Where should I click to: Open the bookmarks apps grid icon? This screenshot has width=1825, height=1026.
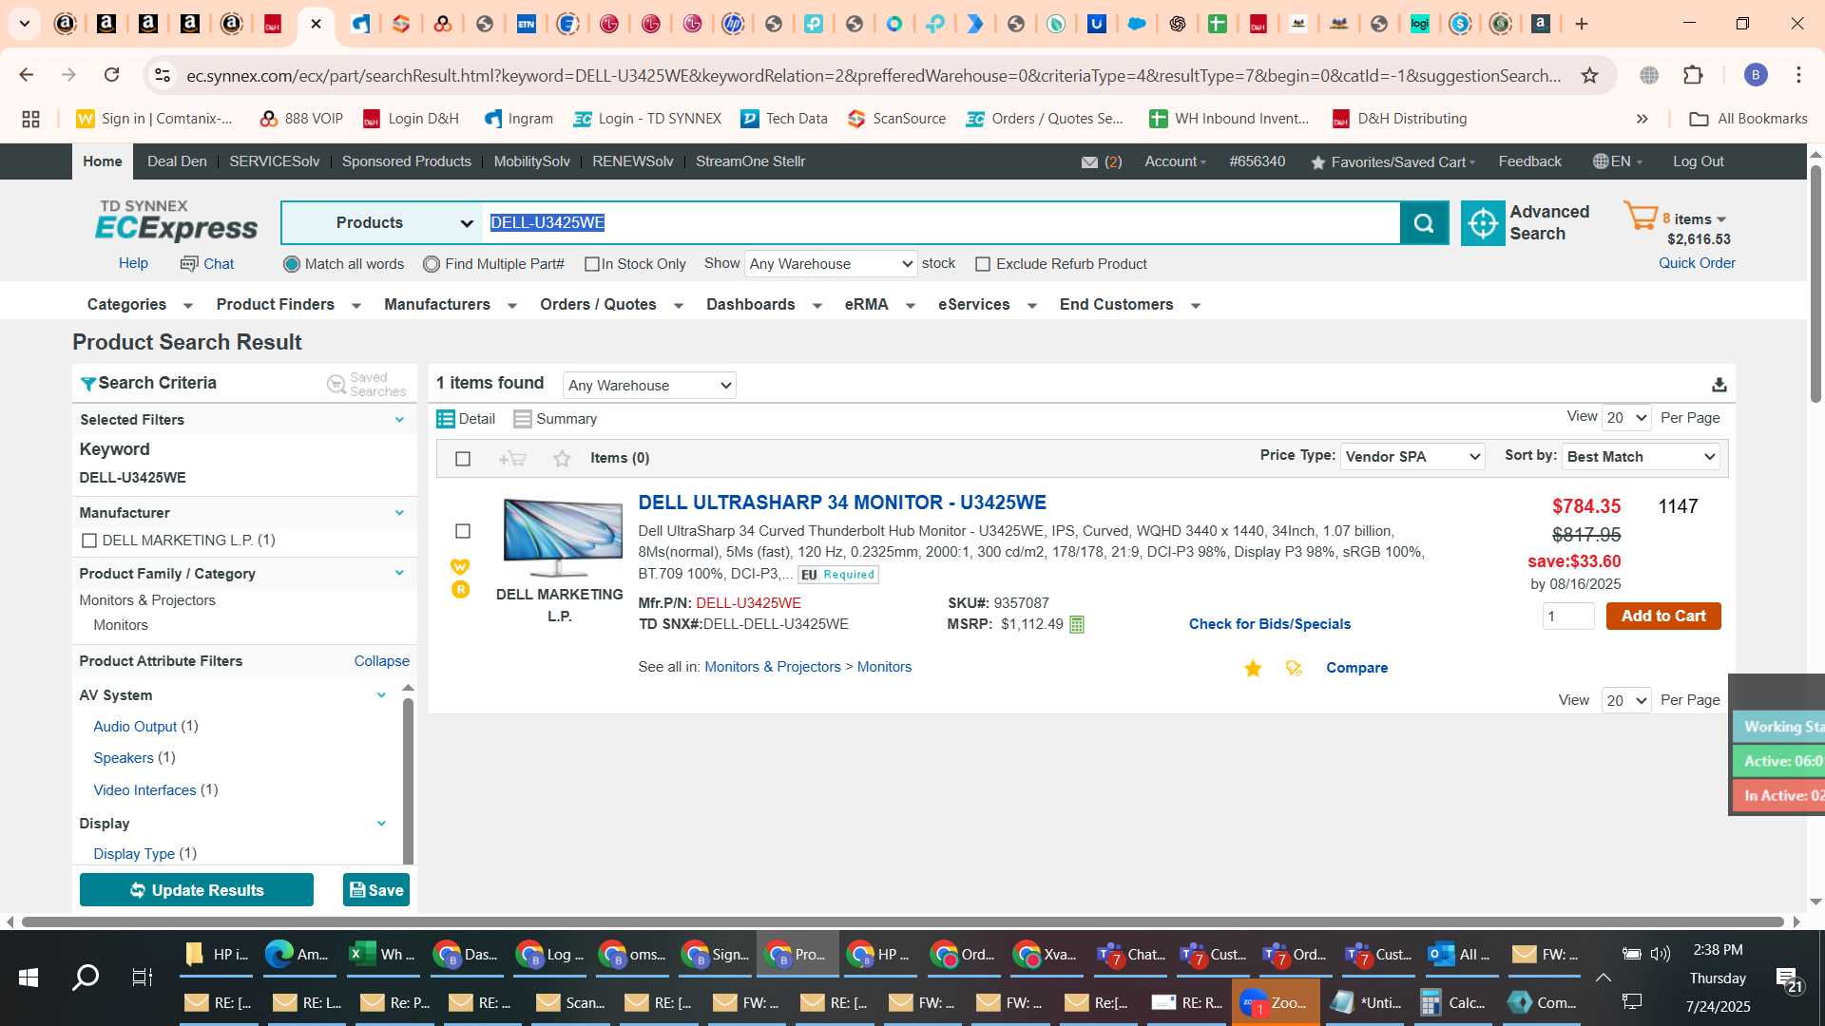tap(30, 119)
